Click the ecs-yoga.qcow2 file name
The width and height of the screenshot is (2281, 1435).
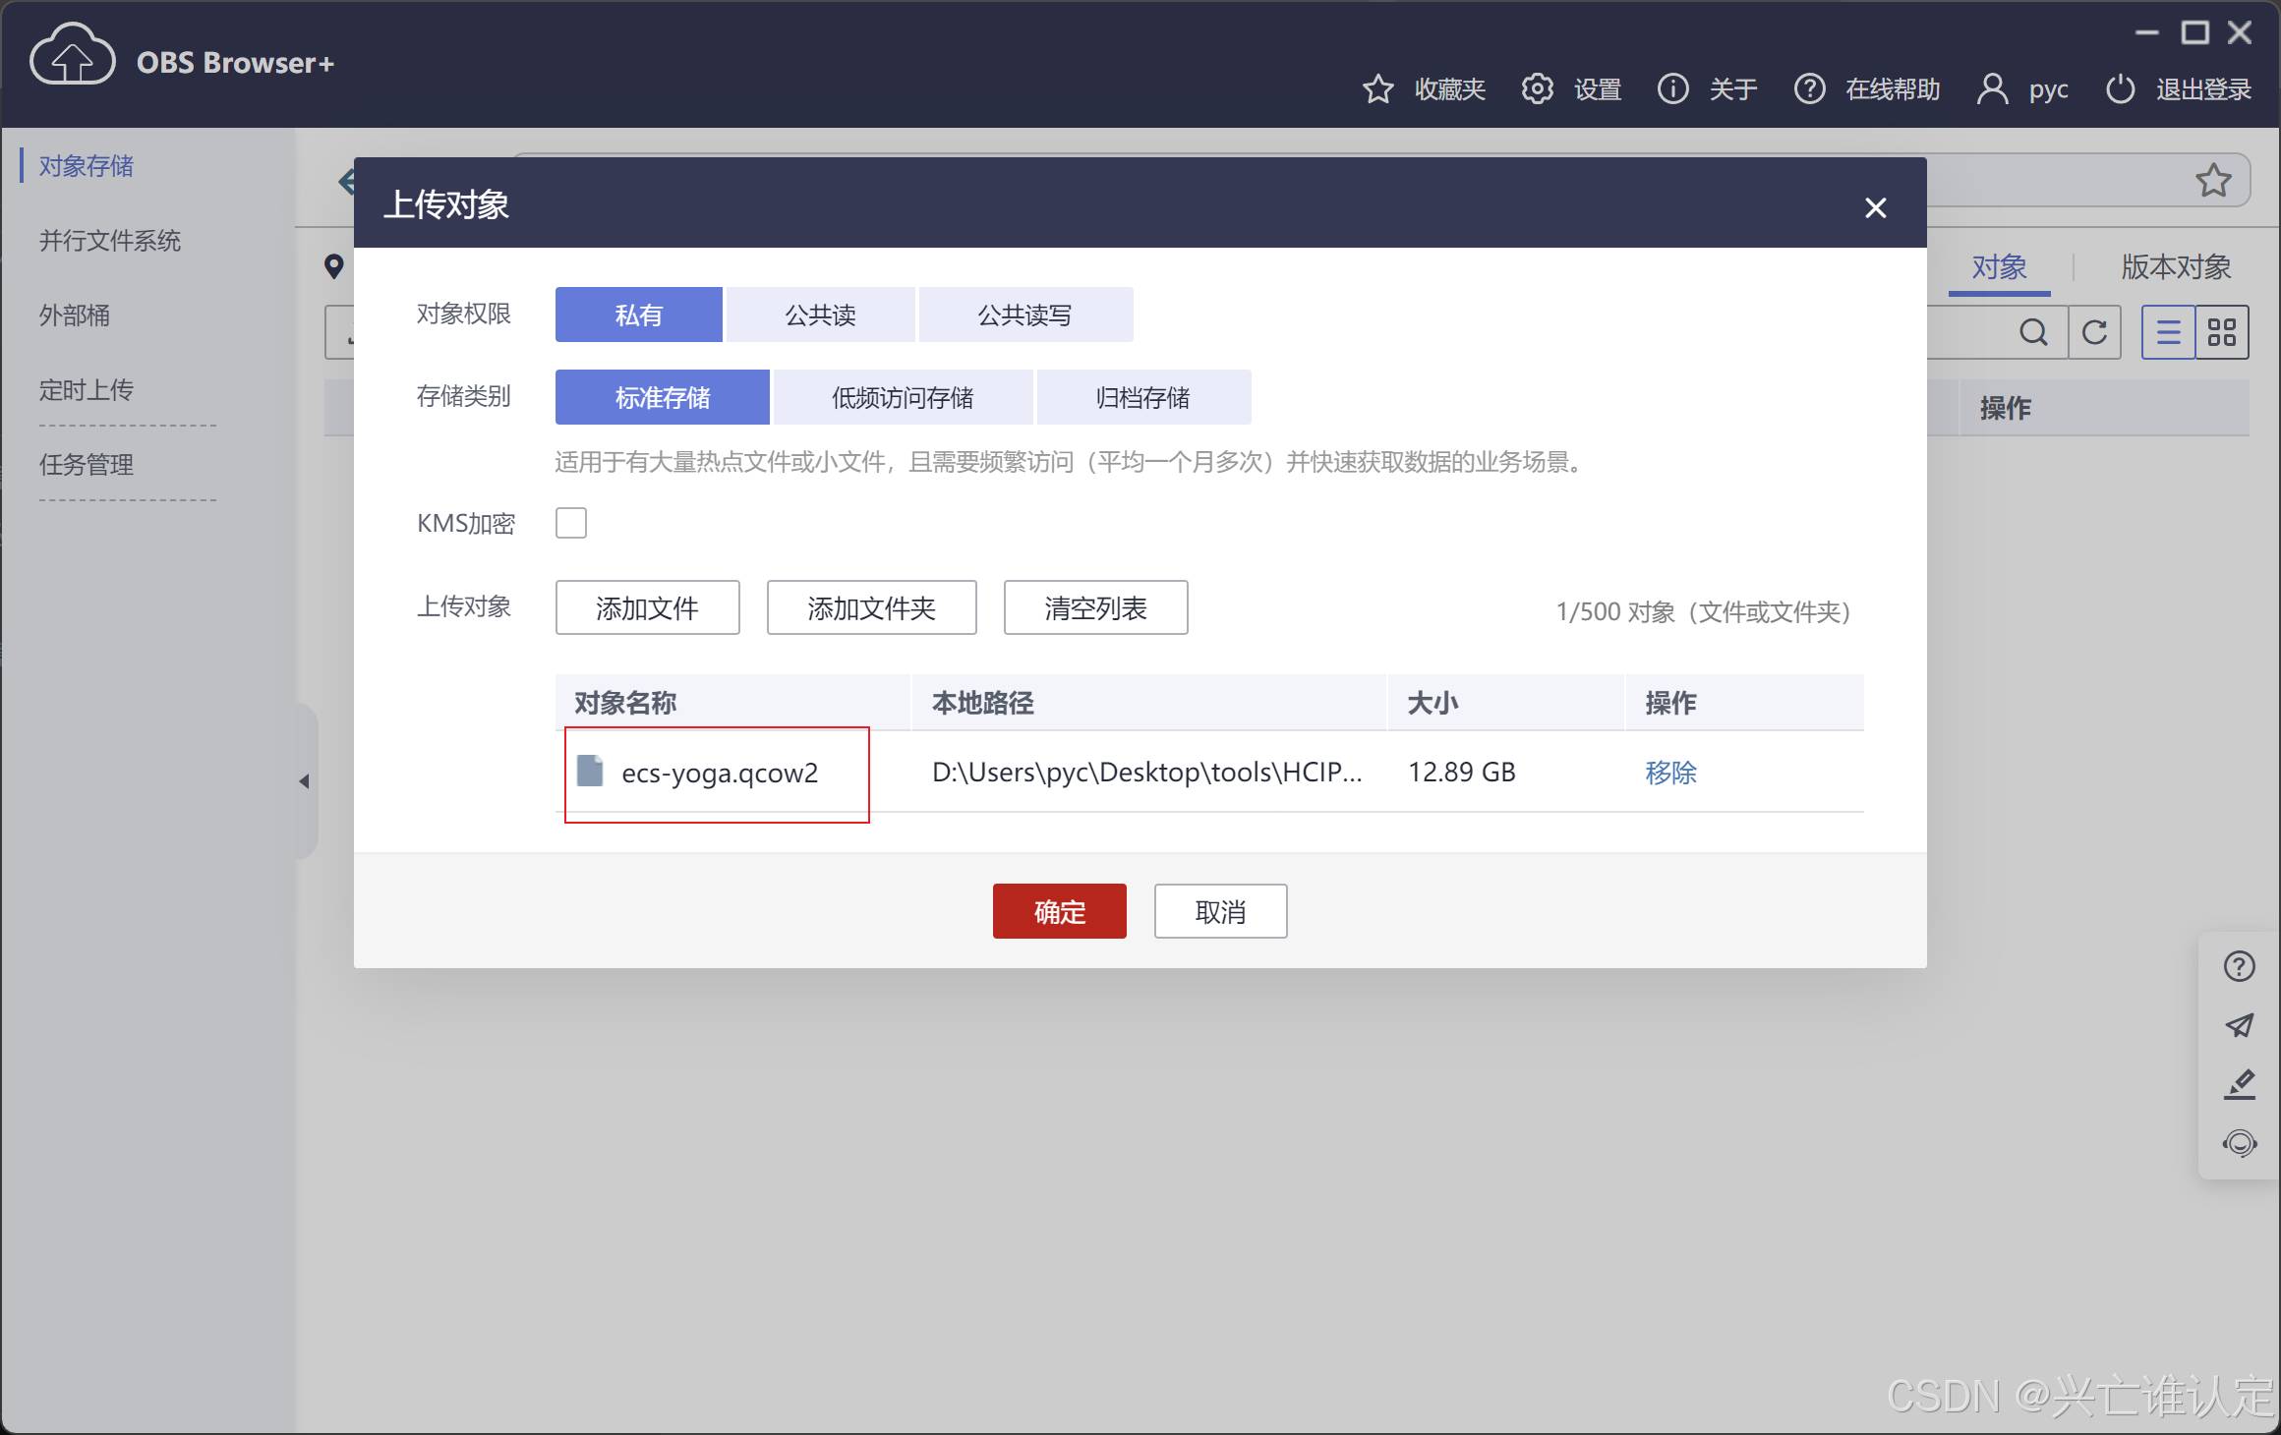[720, 773]
